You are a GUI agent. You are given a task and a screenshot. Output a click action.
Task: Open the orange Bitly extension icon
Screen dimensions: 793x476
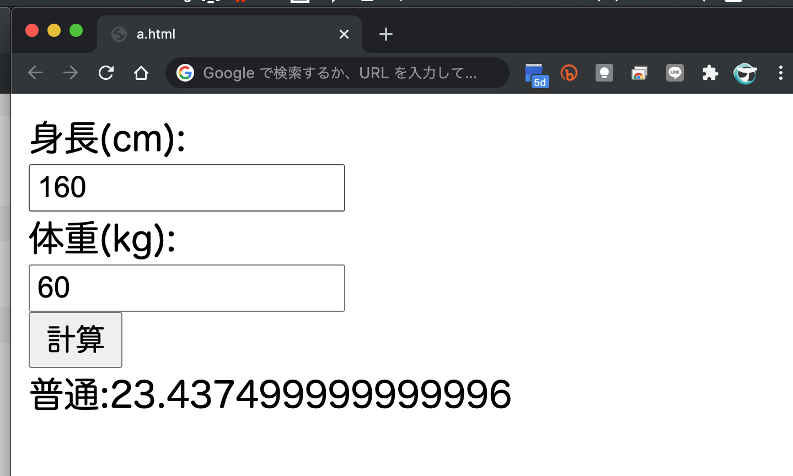[x=569, y=73]
